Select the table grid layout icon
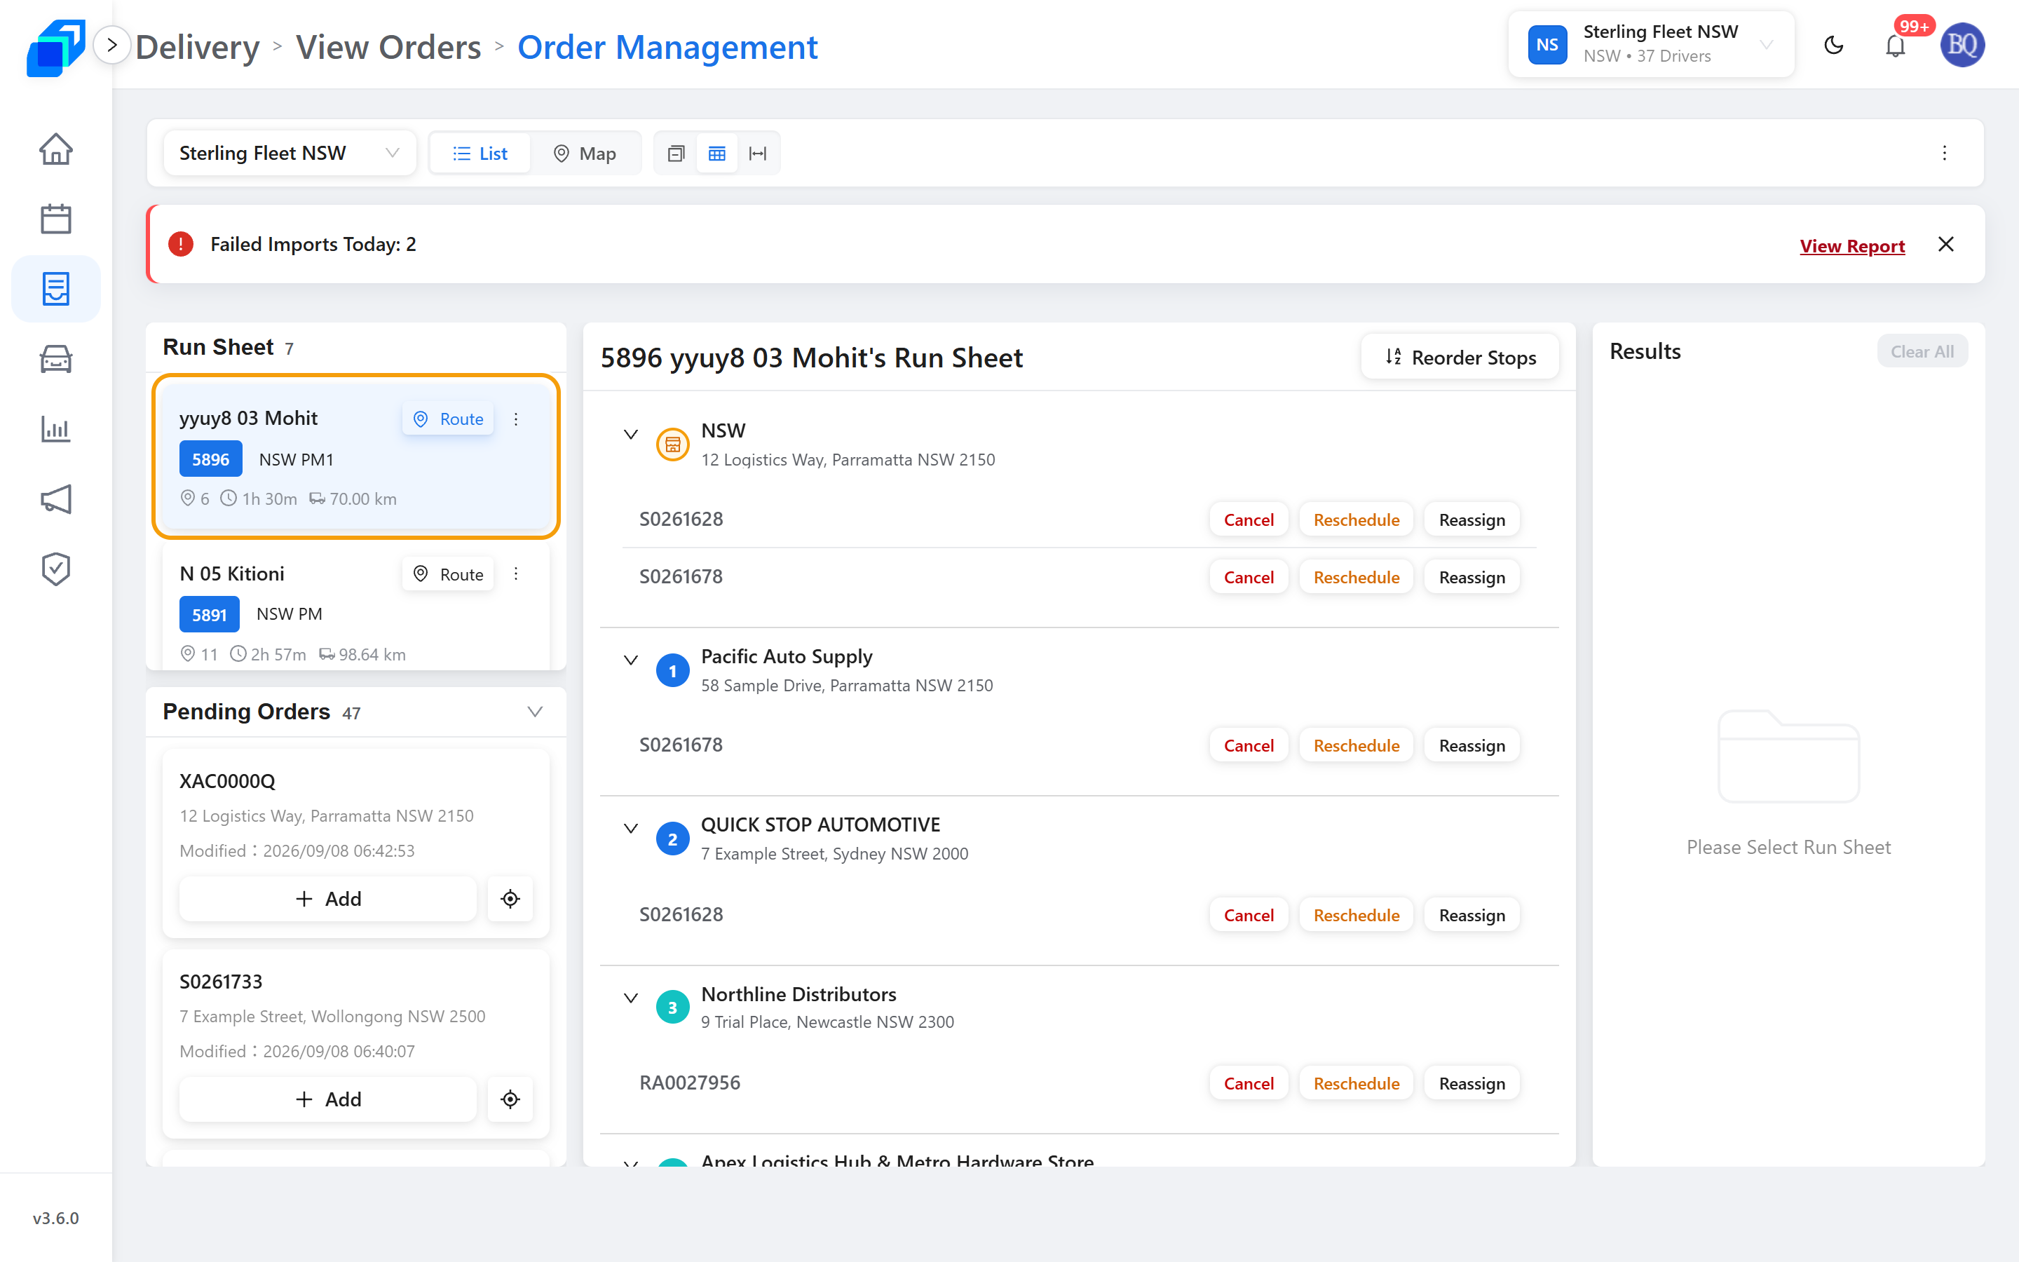2019x1262 pixels. pyautogui.click(x=716, y=154)
